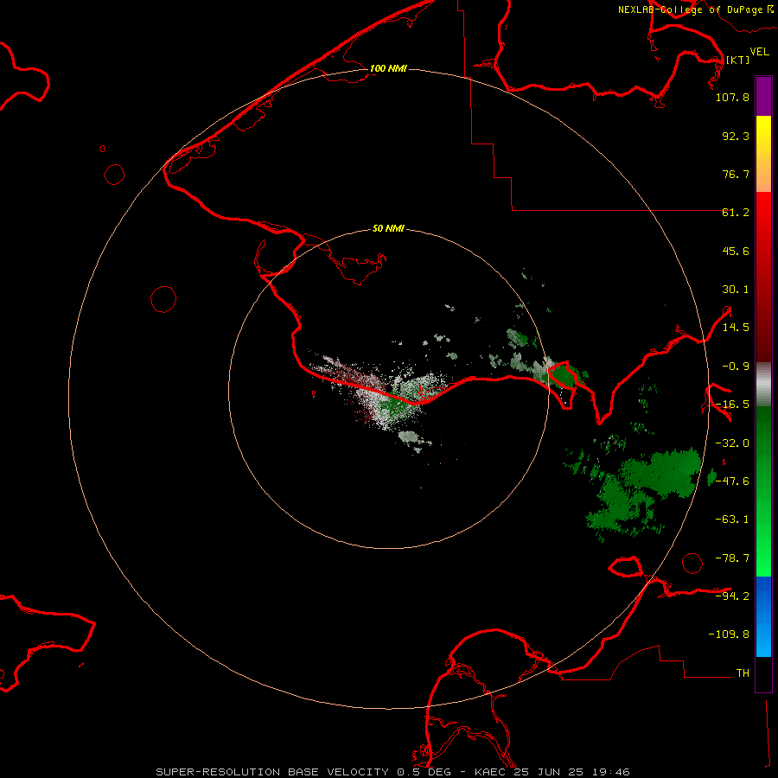Click the 100 NMI range ring label
778x778 pixels.
(x=388, y=68)
